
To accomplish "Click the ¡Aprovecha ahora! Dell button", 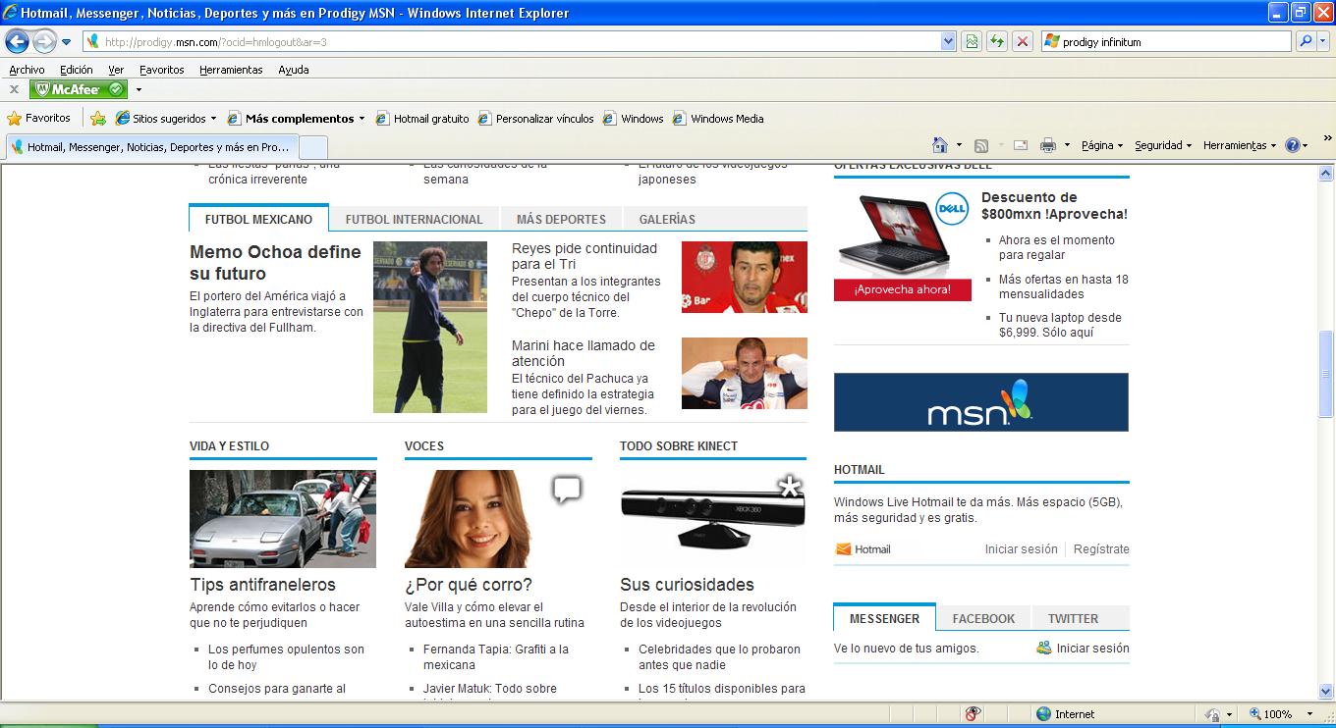I will pos(902,289).
